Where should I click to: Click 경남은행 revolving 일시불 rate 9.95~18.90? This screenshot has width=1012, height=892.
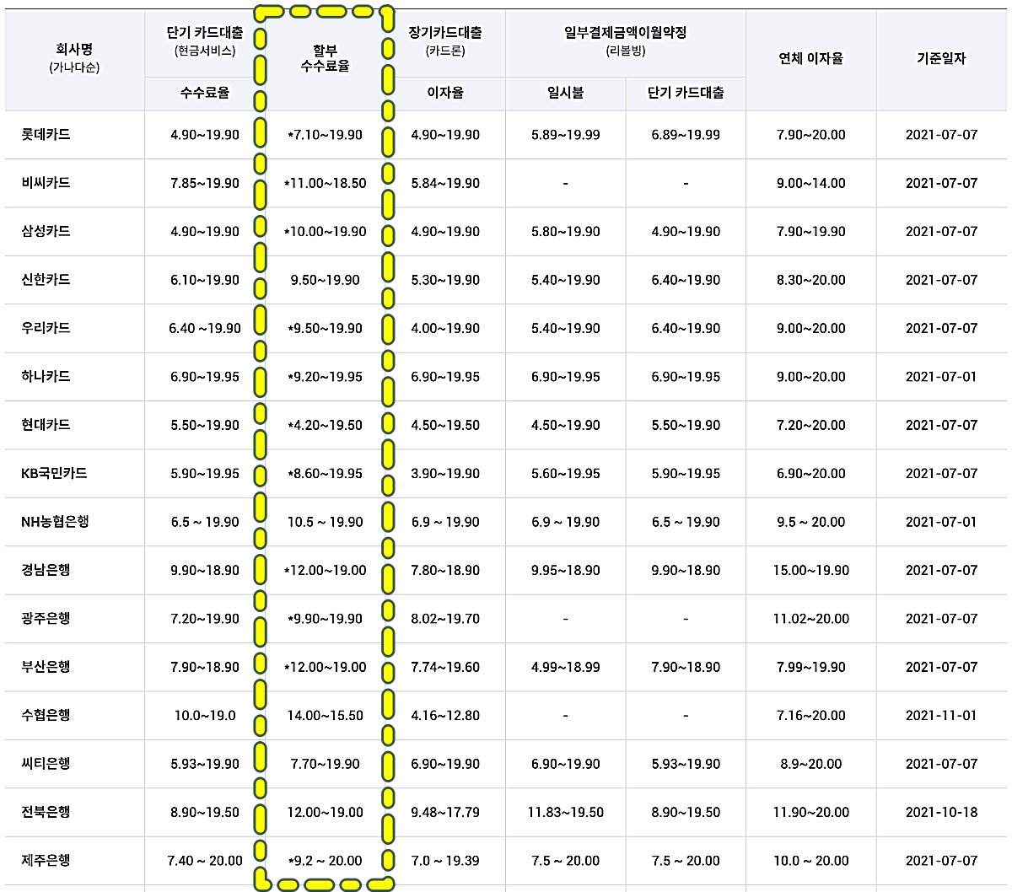click(x=565, y=570)
